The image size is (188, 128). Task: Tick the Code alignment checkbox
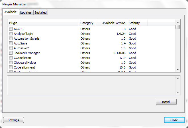(x=11, y=67)
